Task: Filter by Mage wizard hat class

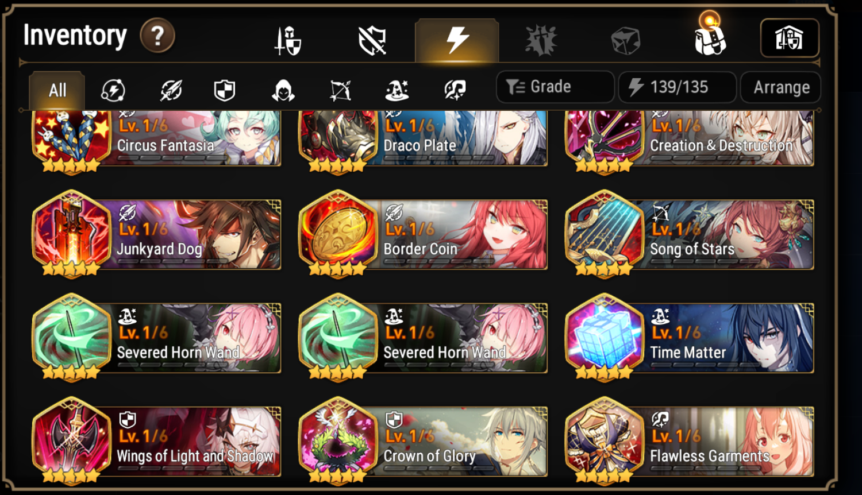Action: (397, 90)
